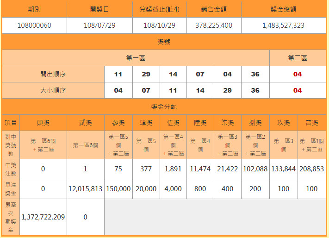Click the accumulated jackpot 1,372,722,209
Screen dimensions: 329x238
(x=43, y=217)
